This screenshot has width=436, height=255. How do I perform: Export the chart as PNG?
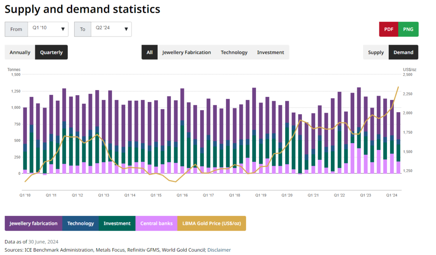pos(408,29)
